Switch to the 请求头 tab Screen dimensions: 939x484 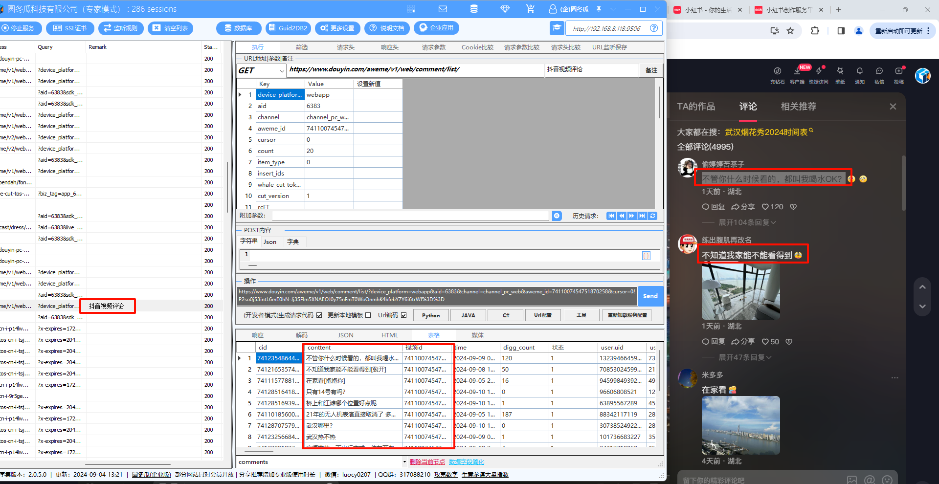click(346, 47)
